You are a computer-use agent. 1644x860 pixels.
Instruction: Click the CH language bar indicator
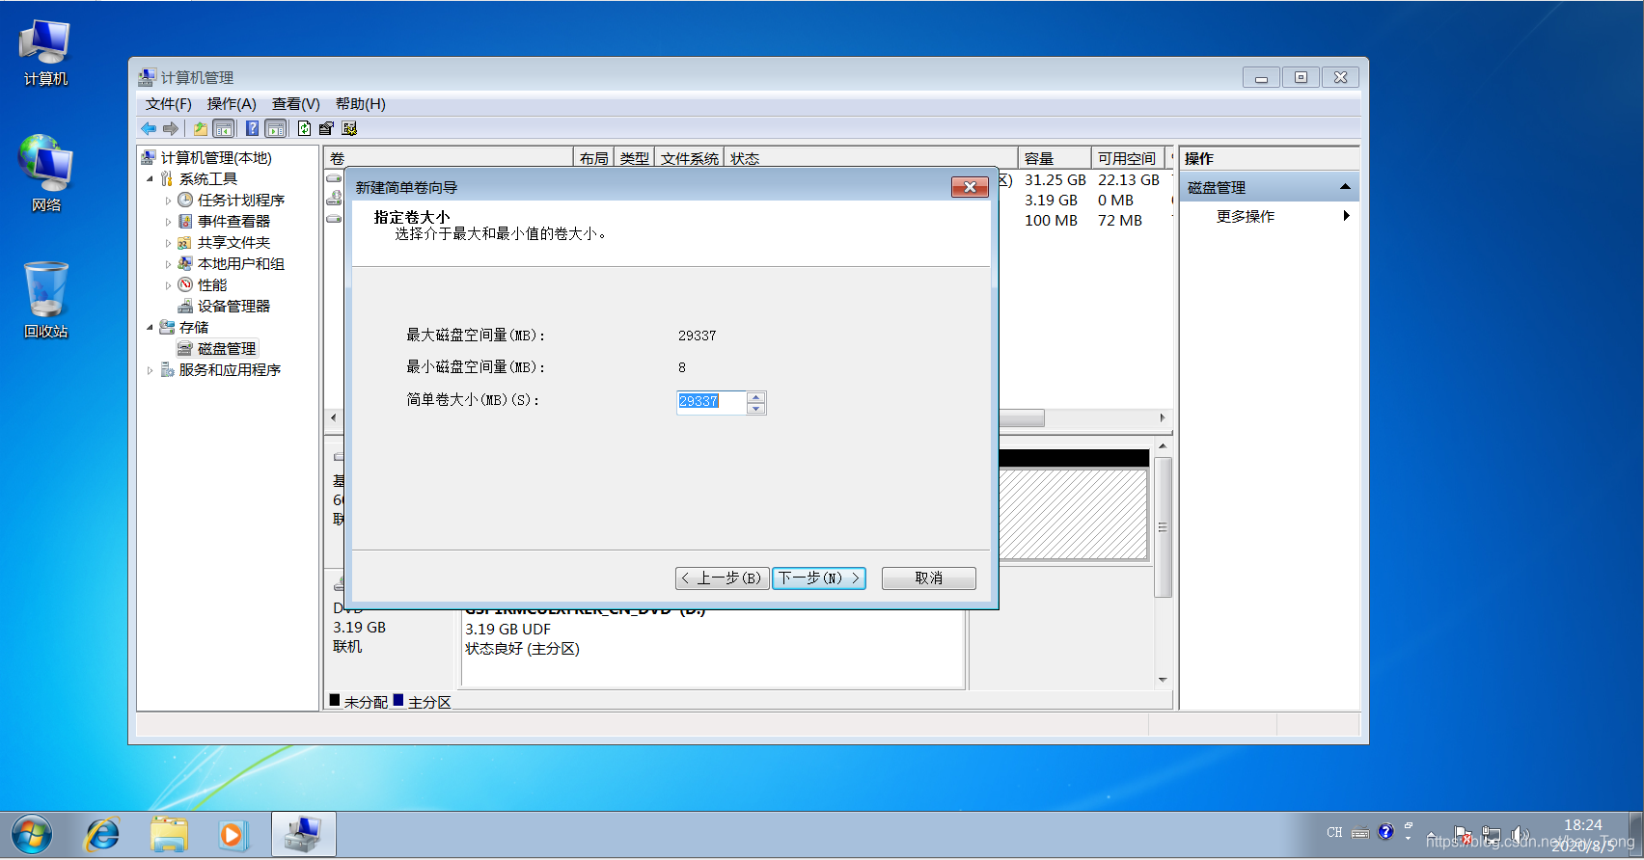[x=1334, y=832]
